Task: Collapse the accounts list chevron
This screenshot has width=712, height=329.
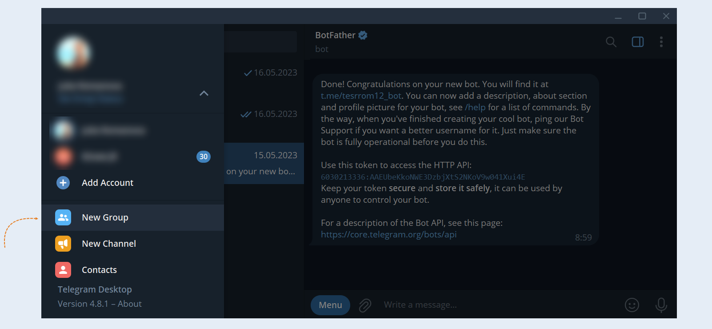Action: pos(204,93)
